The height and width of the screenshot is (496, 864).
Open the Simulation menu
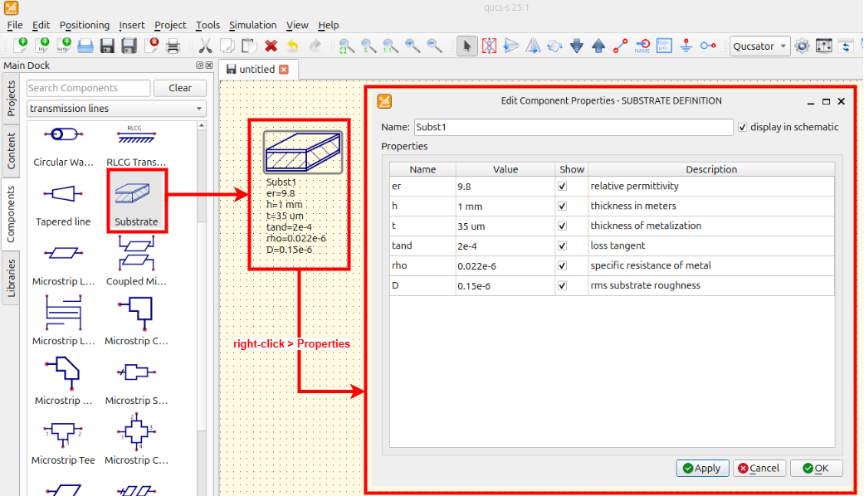(252, 25)
